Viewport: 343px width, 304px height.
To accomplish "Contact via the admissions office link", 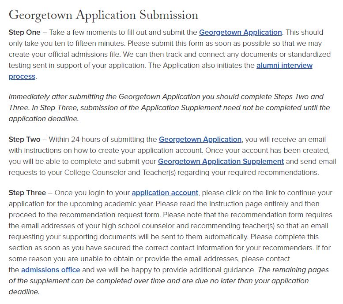I will [50, 270].
